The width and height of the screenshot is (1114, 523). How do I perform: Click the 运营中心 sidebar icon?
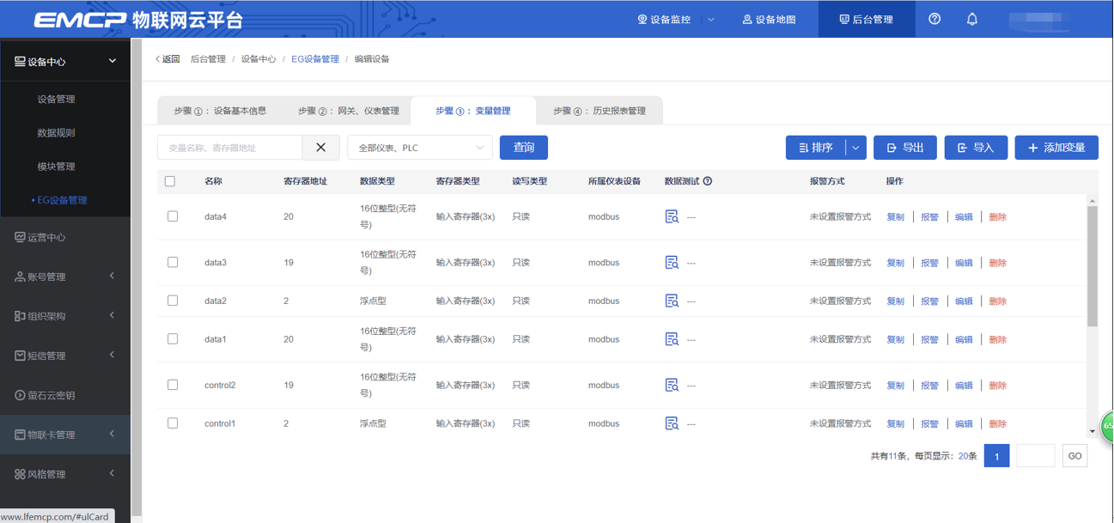point(20,237)
